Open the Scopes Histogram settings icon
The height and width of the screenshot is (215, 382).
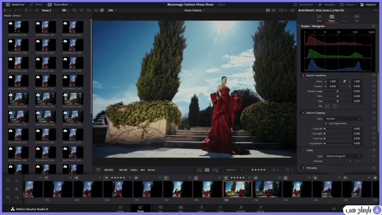pyautogui.click(x=373, y=26)
